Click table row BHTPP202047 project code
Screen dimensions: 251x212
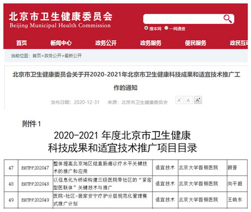pos(35,168)
